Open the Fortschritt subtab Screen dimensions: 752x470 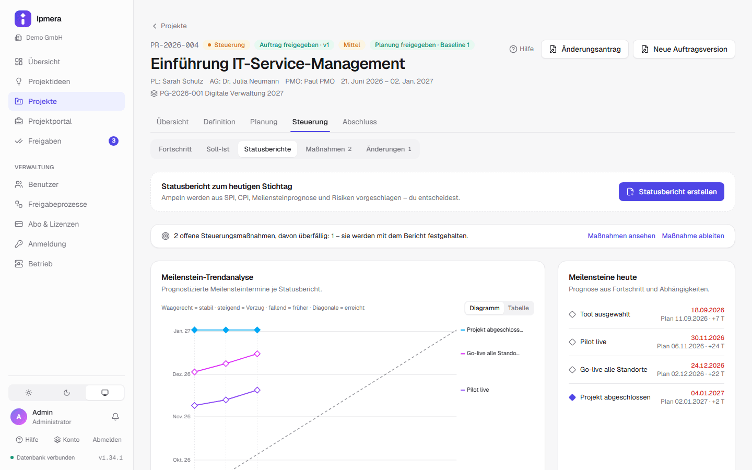175,149
